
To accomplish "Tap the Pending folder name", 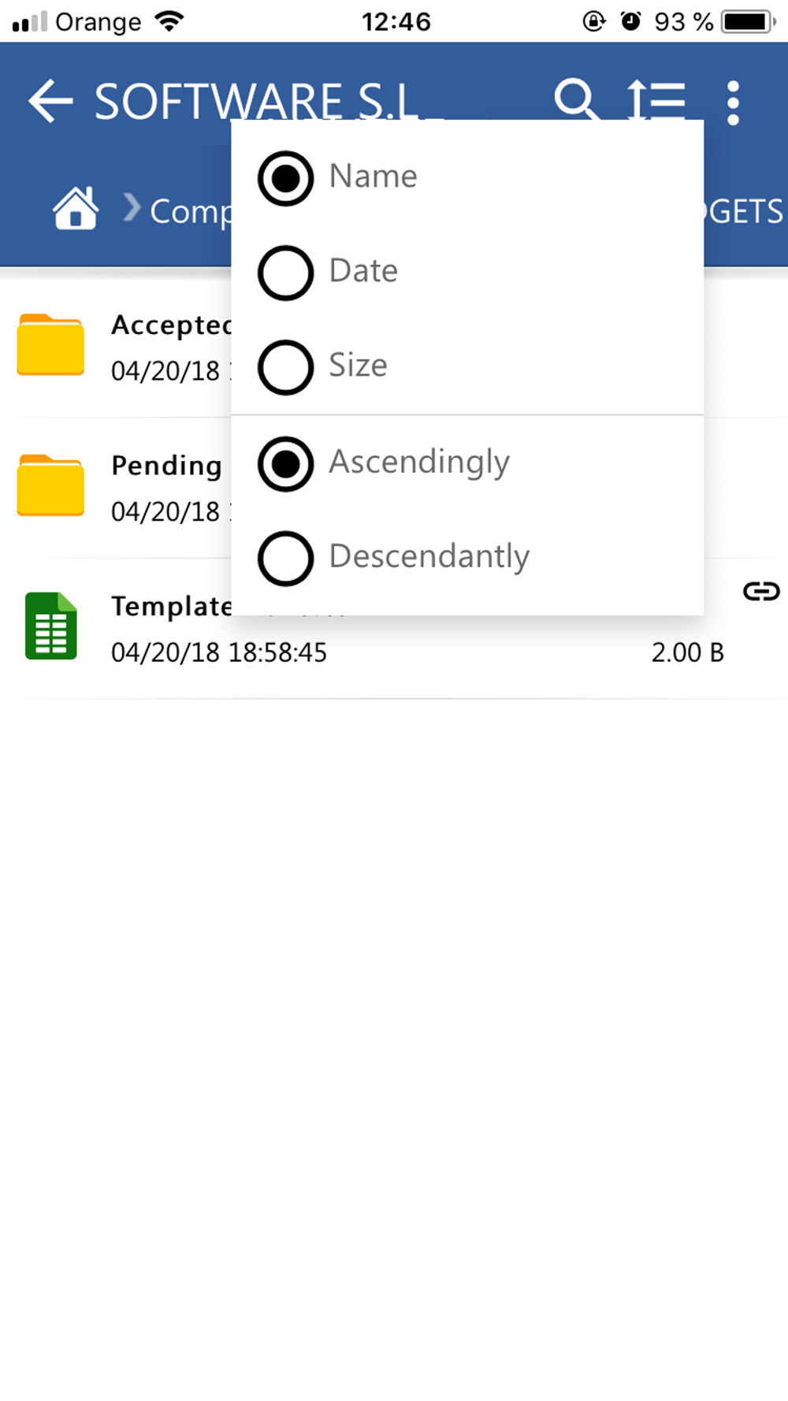I will (x=166, y=466).
